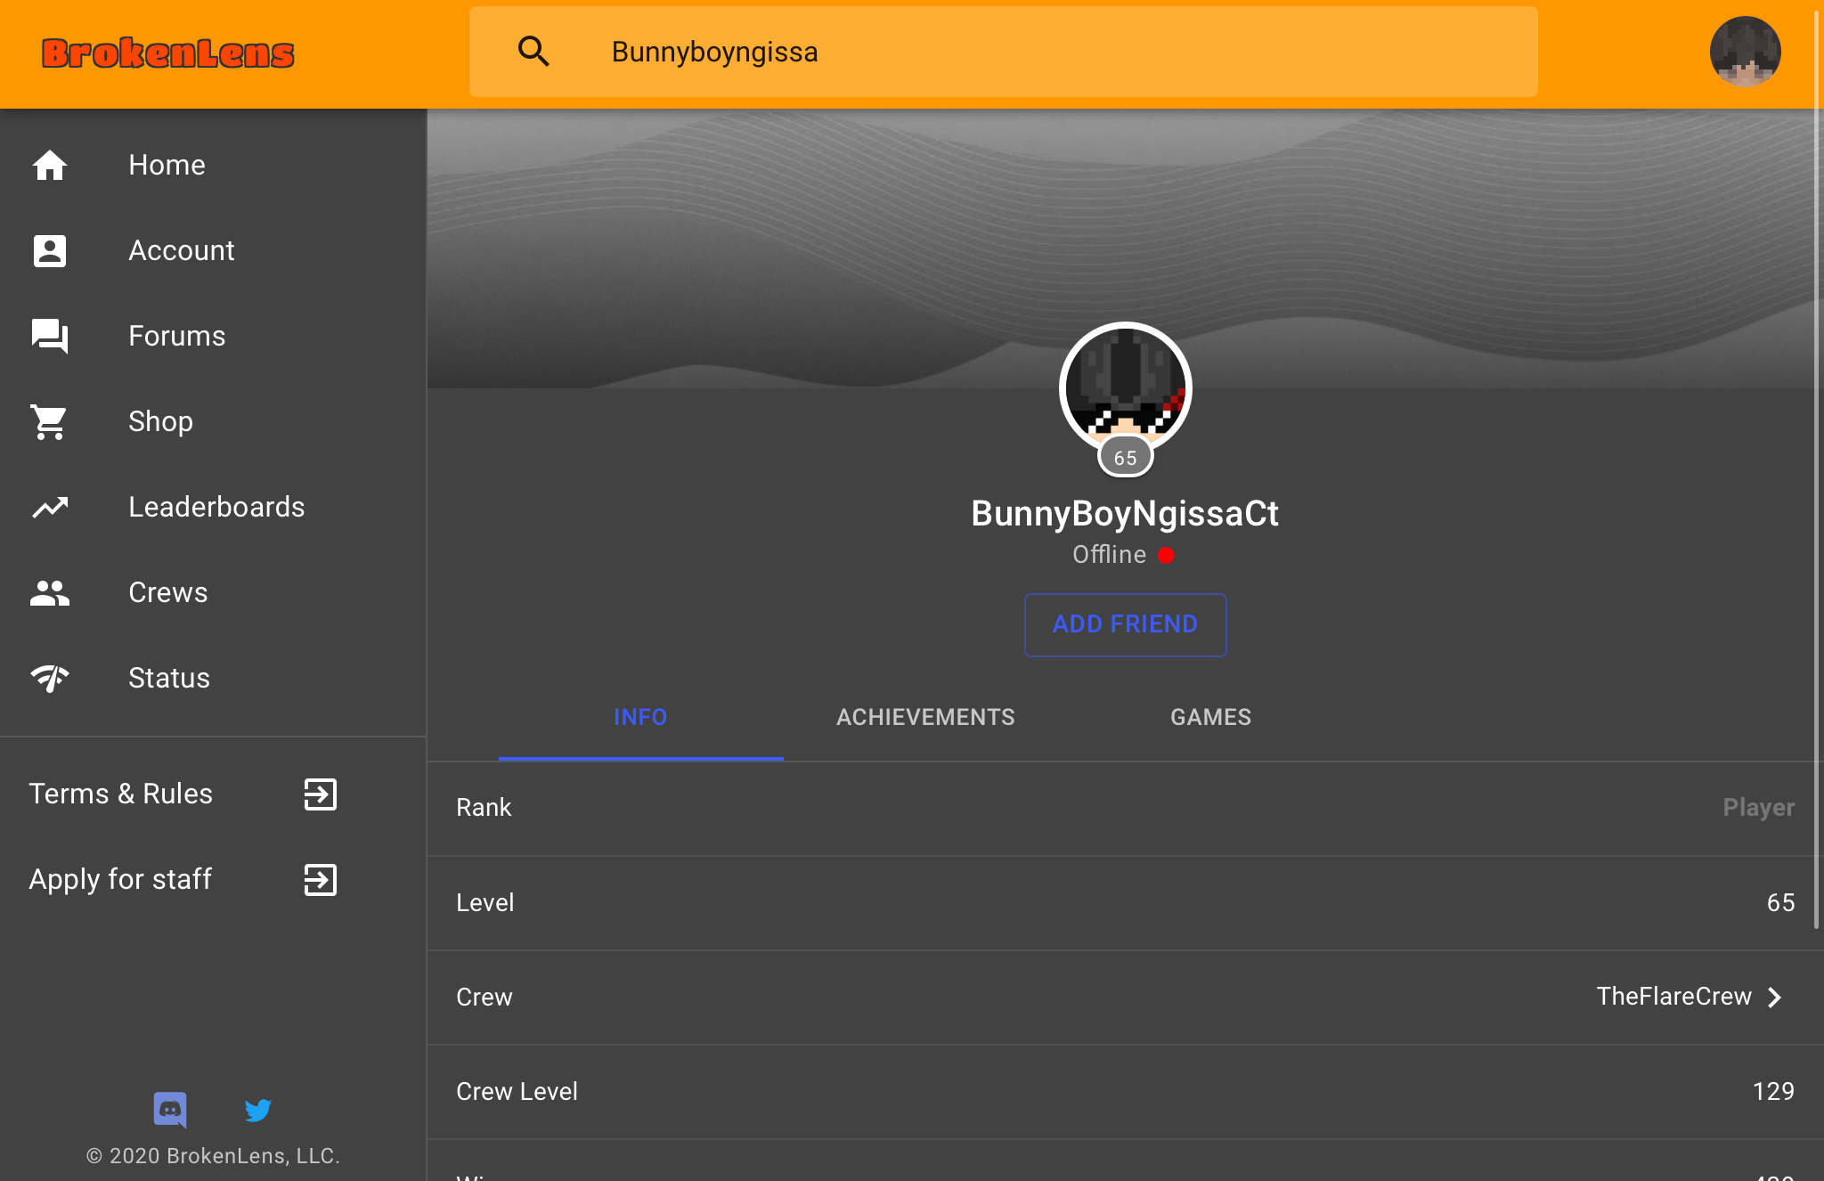The width and height of the screenshot is (1824, 1181).
Task: Click the Home house icon
Action: click(50, 165)
